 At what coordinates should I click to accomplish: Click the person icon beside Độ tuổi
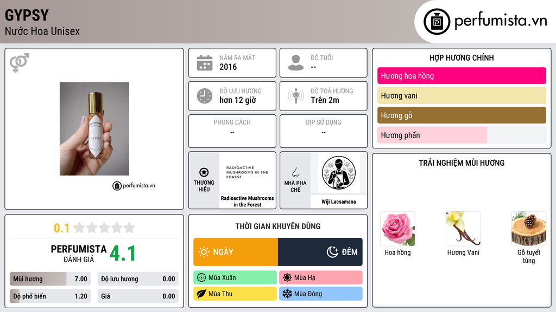[296, 63]
